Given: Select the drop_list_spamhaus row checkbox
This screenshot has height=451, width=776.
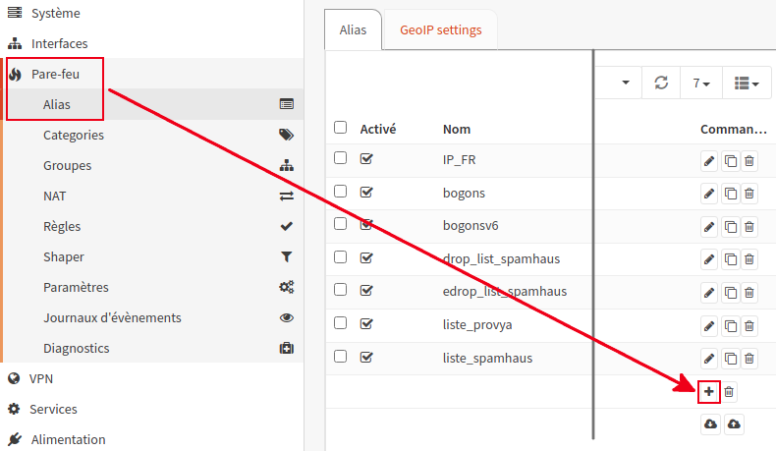Looking at the screenshot, I should pos(341,256).
